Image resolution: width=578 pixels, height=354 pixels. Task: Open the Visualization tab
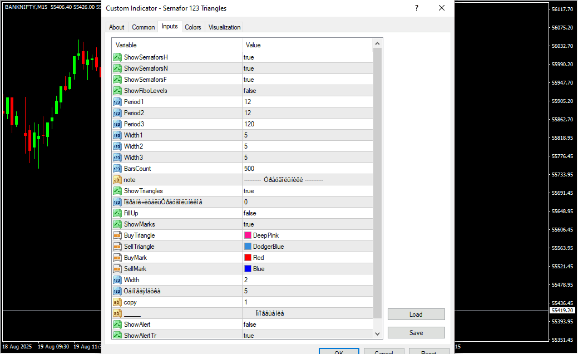pyautogui.click(x=224, y=27)
